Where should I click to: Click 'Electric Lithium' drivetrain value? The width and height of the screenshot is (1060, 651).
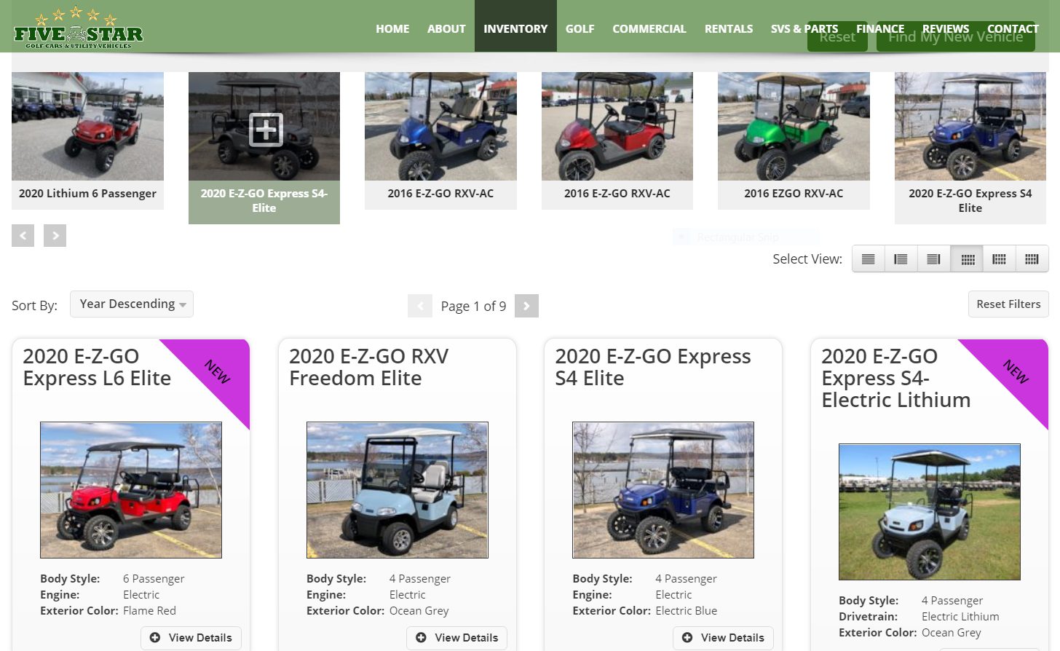coord(960,617)
